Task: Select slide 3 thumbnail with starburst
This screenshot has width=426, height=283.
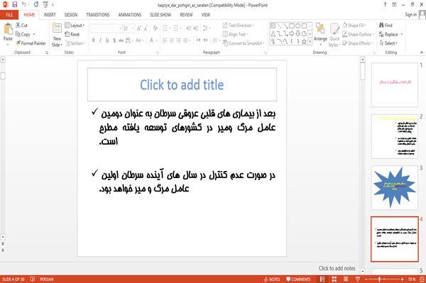Action: pyautogui.click(x=395, y=187)
